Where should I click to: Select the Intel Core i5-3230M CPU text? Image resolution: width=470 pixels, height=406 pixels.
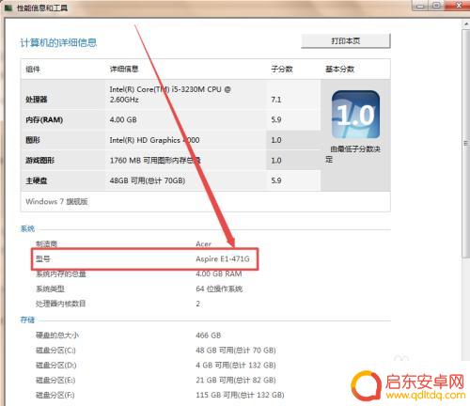click(170, 94)
